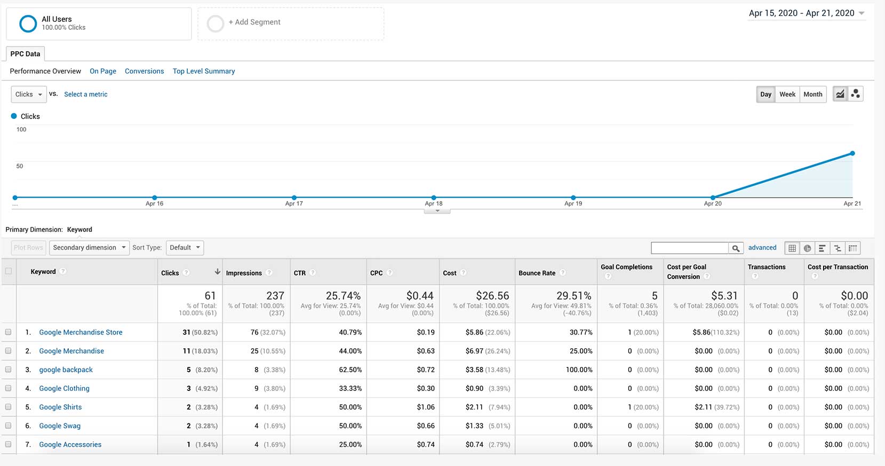Viewport: 885px width, 466px height.
Task: Click help icon under Transactions header
Action: pos(755,276)
